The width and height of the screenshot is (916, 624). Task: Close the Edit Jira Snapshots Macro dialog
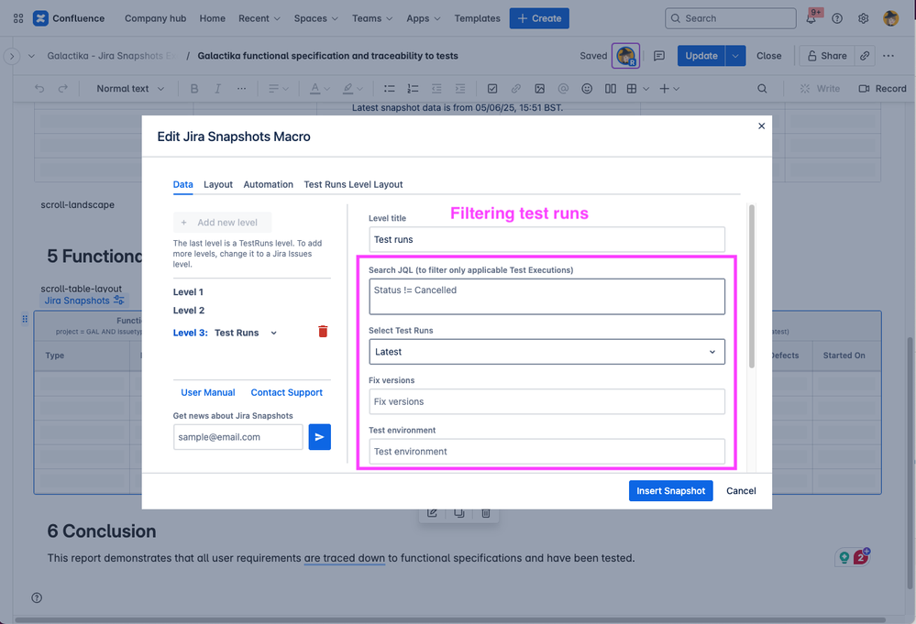[761, 126]
